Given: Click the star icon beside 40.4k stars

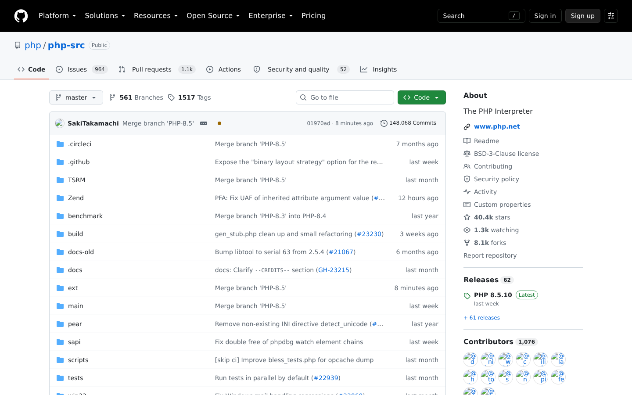Looking at the screenshot, I should click(x=467, y=217).
